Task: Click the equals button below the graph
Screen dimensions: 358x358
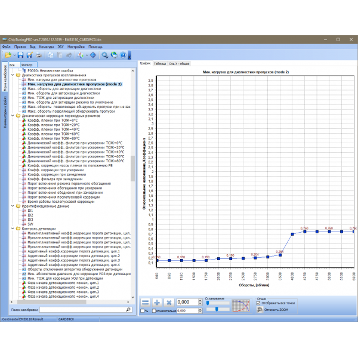Action: [145, 303]
